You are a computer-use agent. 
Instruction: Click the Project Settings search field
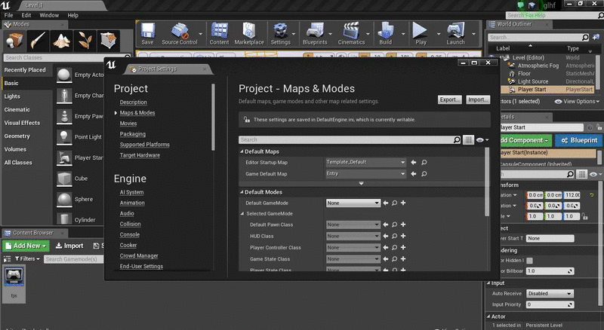[349, 140]
